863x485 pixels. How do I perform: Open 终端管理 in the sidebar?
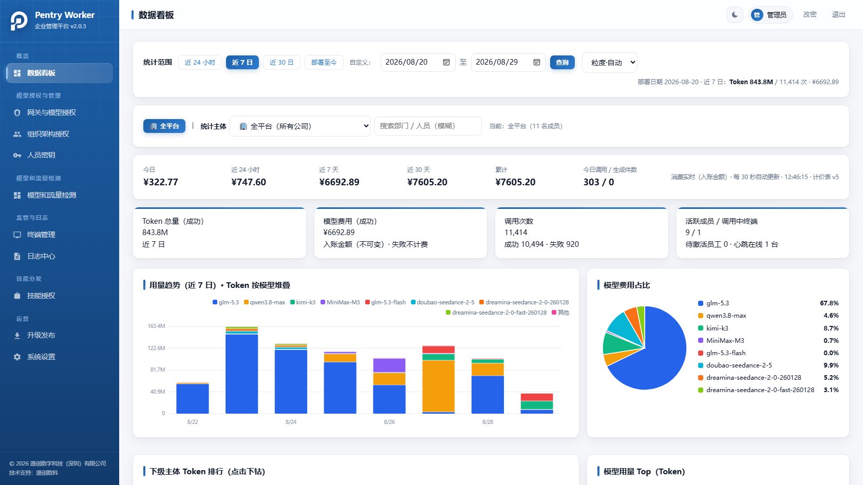pos(60,235)
